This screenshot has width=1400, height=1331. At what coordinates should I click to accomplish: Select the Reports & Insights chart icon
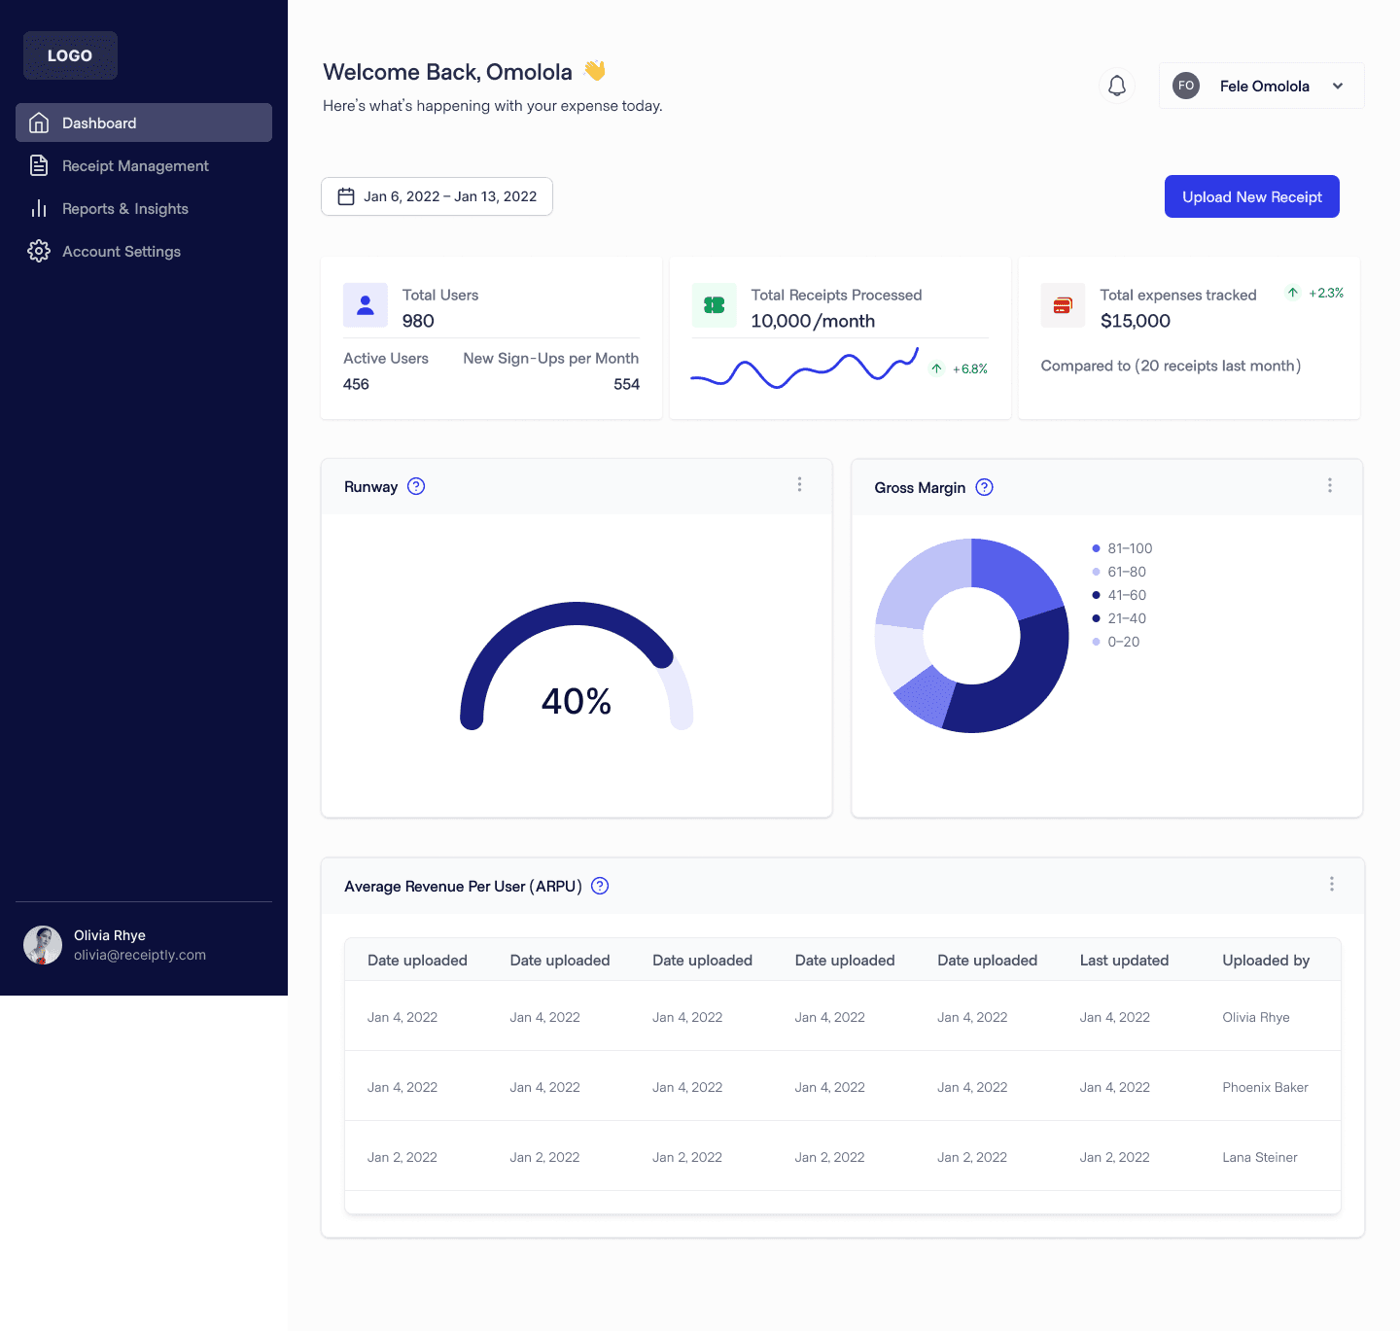(39, 208)
